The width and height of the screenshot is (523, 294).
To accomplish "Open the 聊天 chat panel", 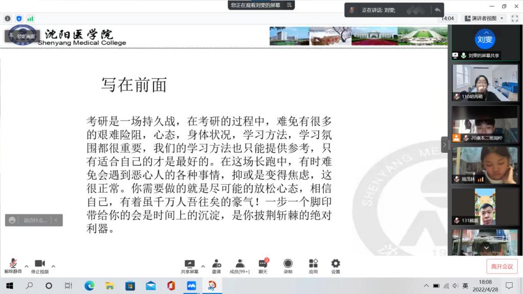I will (263, 266).
